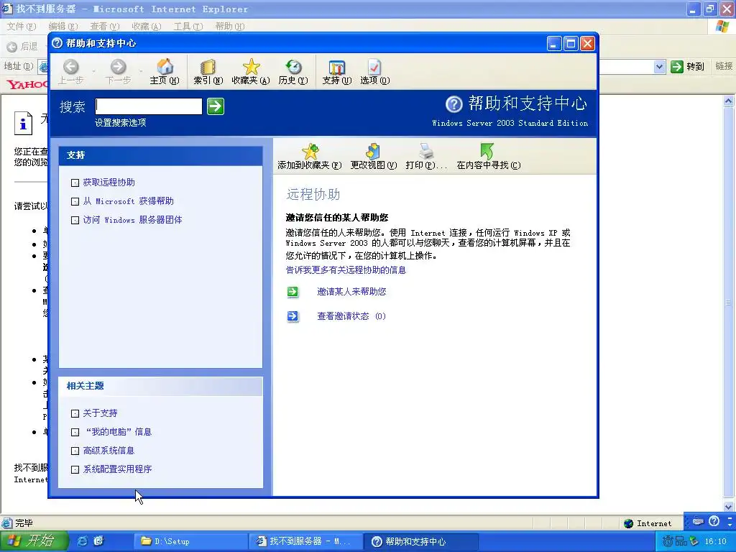Open dropdown arrow next to Forward (下一步)
The height and width of the screenshot is (552, 736).
click(x=141, y=71)
